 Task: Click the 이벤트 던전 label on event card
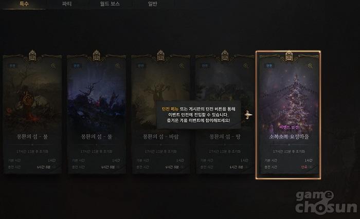(289, 127)
